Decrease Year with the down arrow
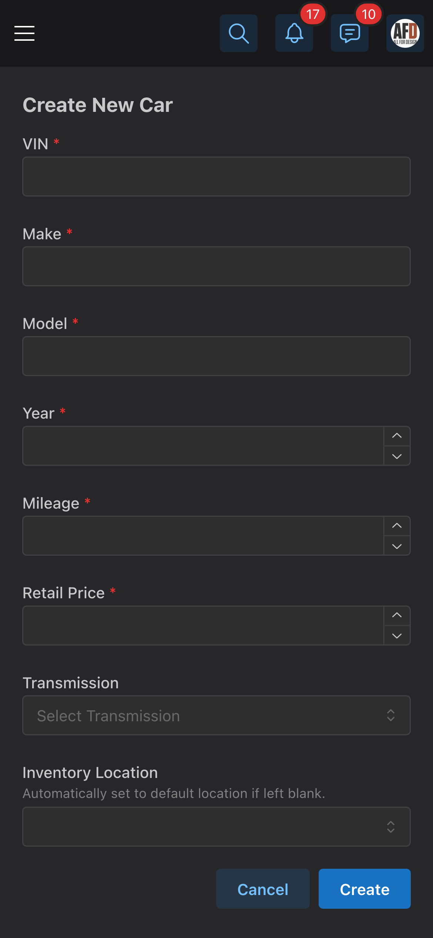This screenshot has width=433, height=938. click(397, 456)
